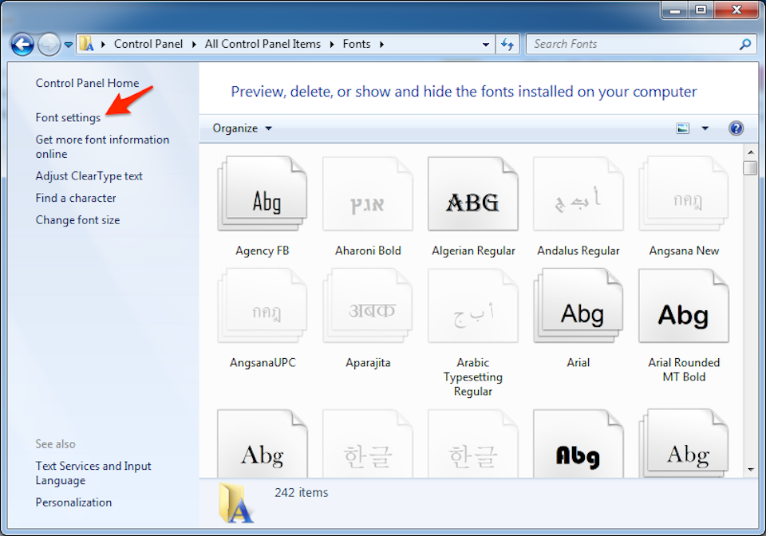Expand the chevron after Fonts breadcrumb
Screen dimensions: 766x536
[382, 45]
